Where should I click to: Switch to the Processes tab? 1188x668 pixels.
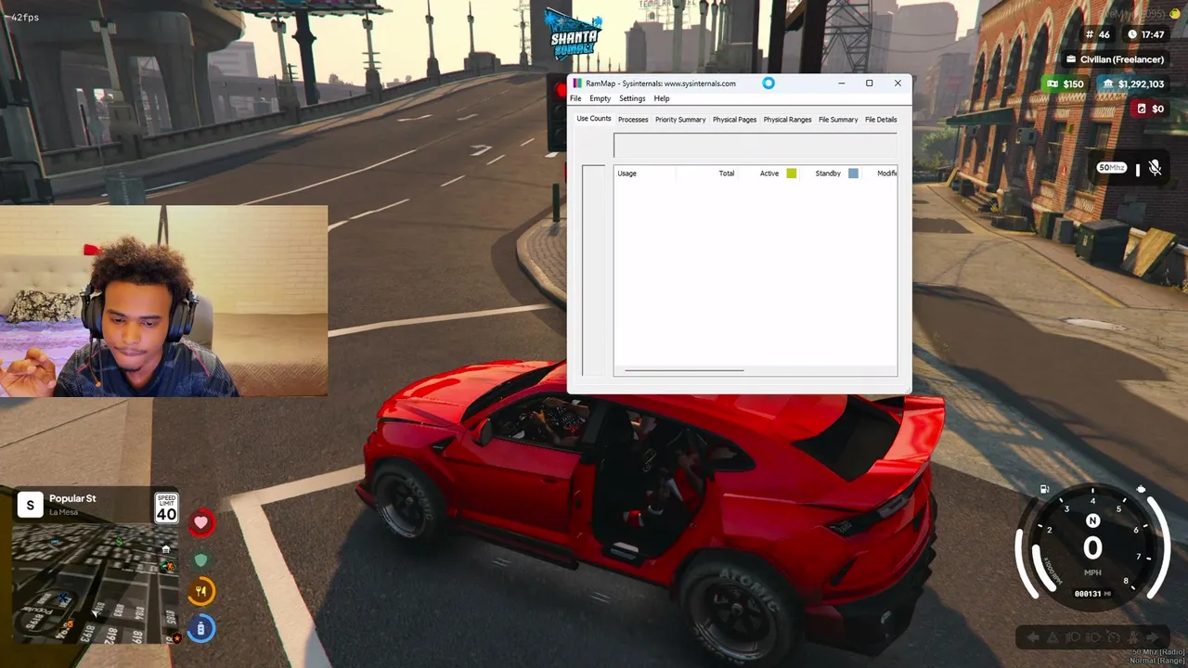633,120
